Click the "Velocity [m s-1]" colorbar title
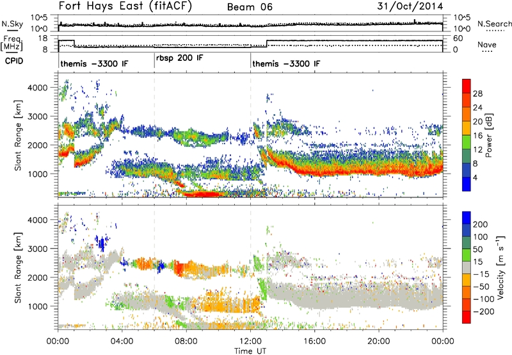 click(x=500, y=267)
